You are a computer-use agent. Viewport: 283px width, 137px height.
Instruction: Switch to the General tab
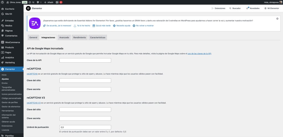[x=33, y=37]
